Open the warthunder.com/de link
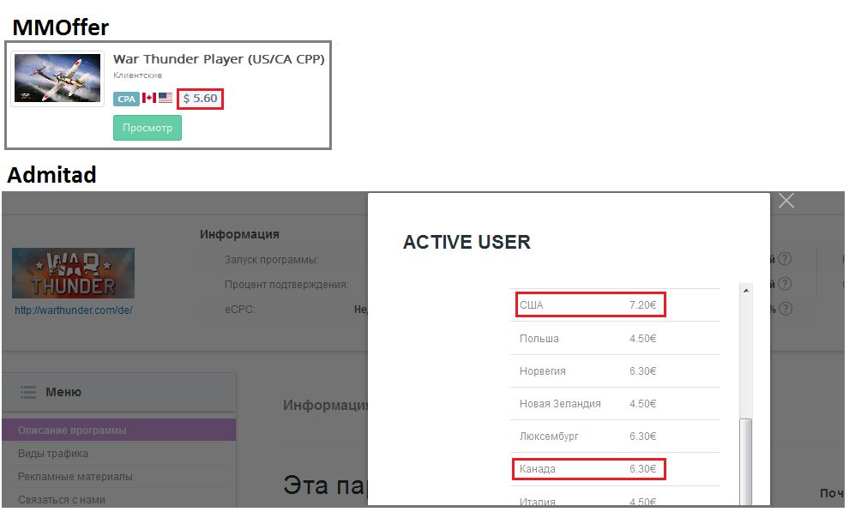The height and width of the screenshot is (518, 849). [73, 310]
